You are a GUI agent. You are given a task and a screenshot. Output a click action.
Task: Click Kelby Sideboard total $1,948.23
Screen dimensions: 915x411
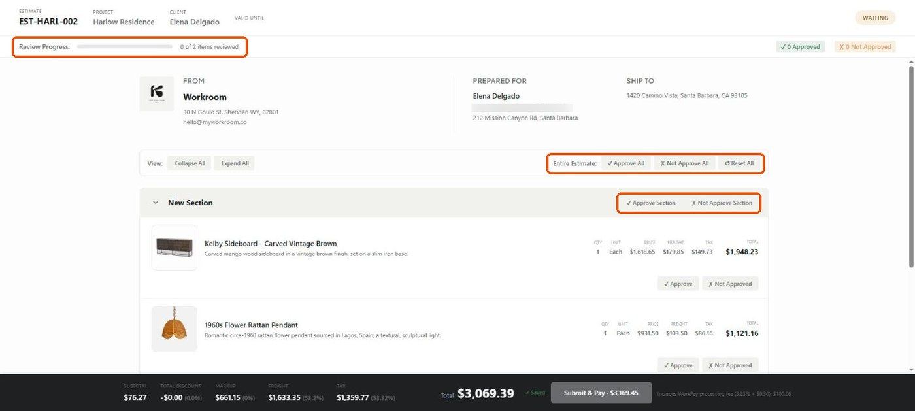[742, 252]
